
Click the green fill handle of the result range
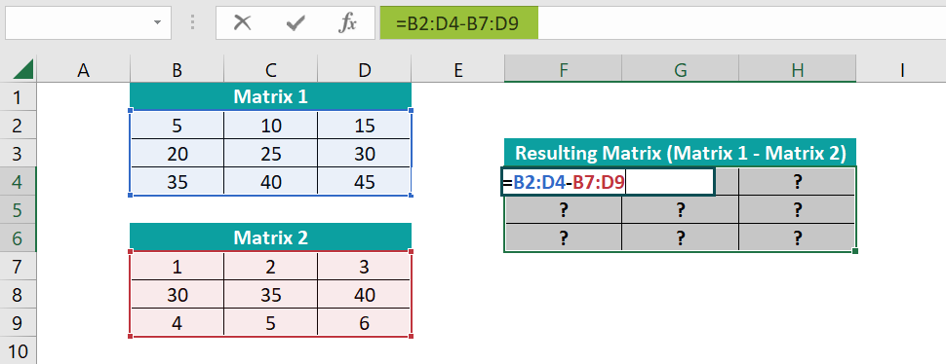click(x=855, y=251)
